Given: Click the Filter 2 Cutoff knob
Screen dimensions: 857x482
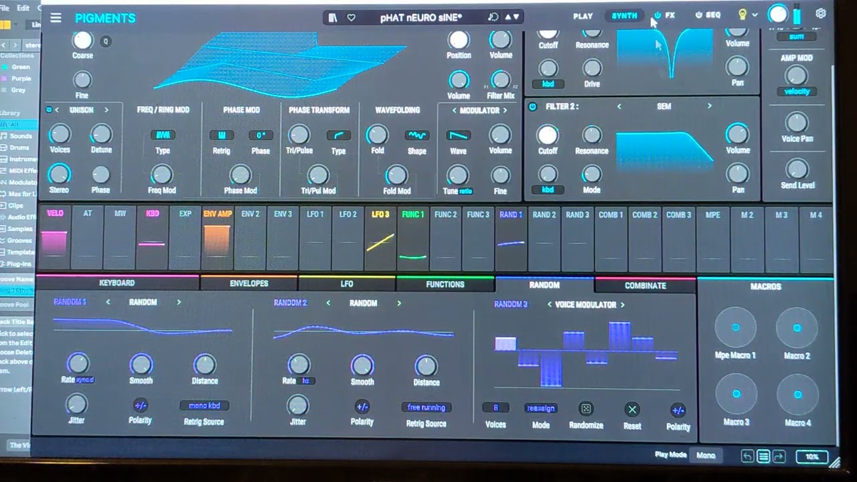Looking at the screenshot, I should click(x=547, y=135).
